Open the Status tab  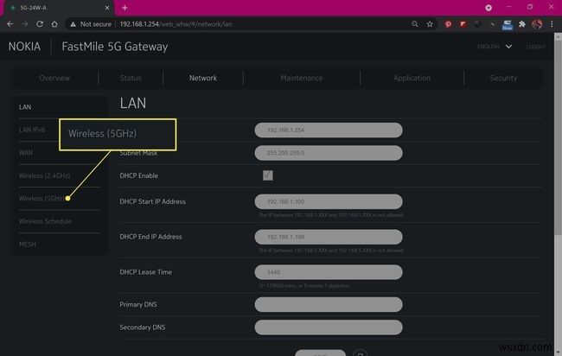click(x=131, y=78)
